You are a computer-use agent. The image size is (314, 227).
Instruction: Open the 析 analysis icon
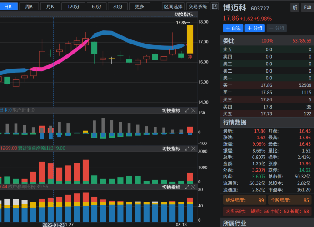tap(295, 8)
